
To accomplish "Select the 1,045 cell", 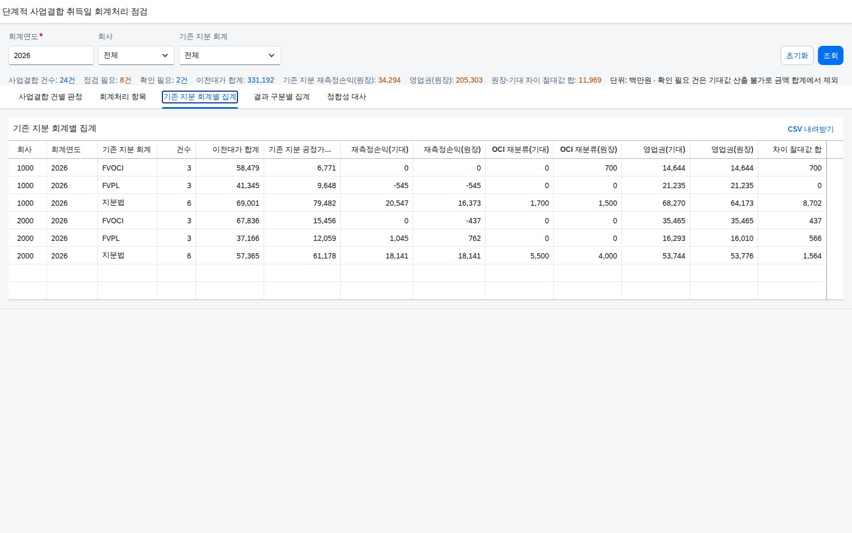I will point(377,238).
